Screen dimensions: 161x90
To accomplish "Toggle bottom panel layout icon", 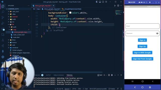I will coord(100,2).
